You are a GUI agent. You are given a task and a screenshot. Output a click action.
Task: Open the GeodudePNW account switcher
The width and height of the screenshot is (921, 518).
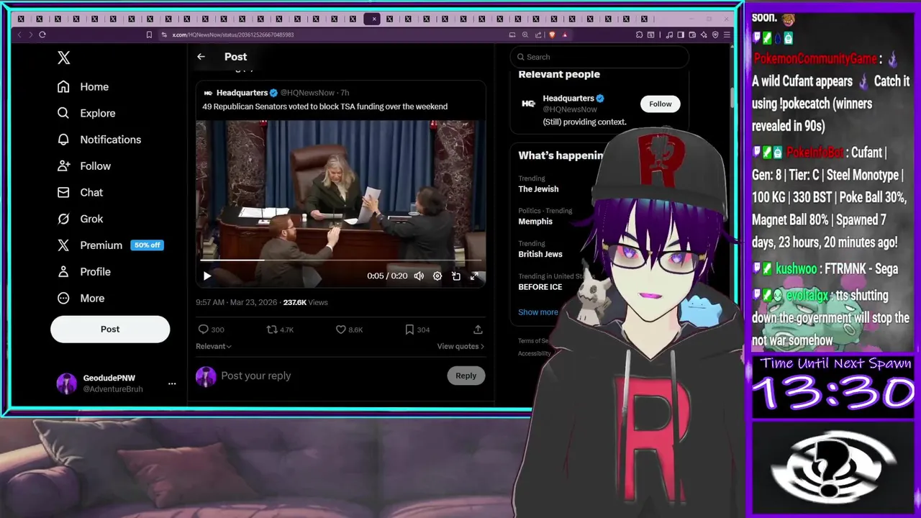click(x=115, y=383)
